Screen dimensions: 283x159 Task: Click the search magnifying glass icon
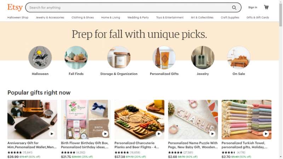[234, 7]
